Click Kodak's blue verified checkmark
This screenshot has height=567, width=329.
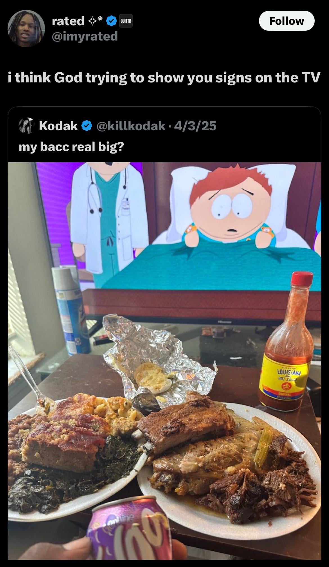coord(87,125)
